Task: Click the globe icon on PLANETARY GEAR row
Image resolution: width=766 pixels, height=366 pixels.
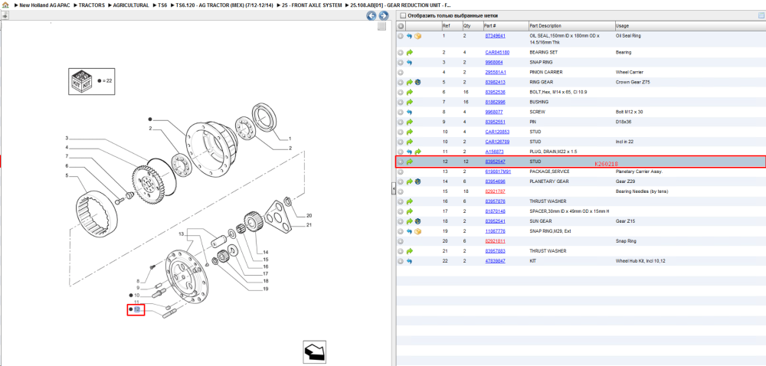Action: [417, 181]
